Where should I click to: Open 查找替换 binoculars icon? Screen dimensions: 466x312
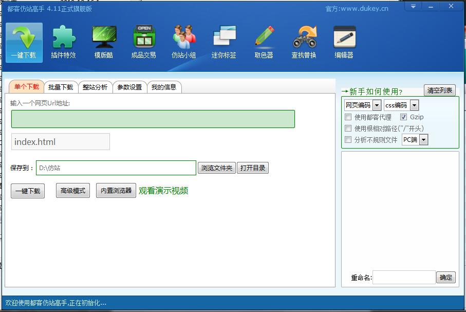click(304, 39)
